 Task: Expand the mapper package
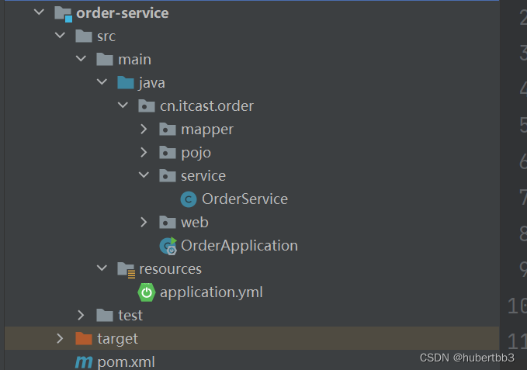point(144,129)
